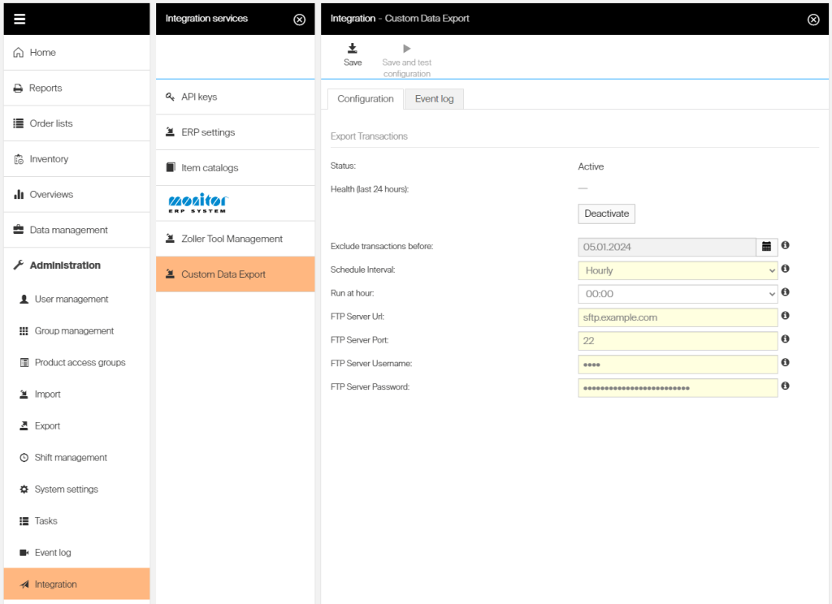The image size is (832, 604).
Task: Expand the Schedule Interval dropdown
Action: click(x=678, y=270)
